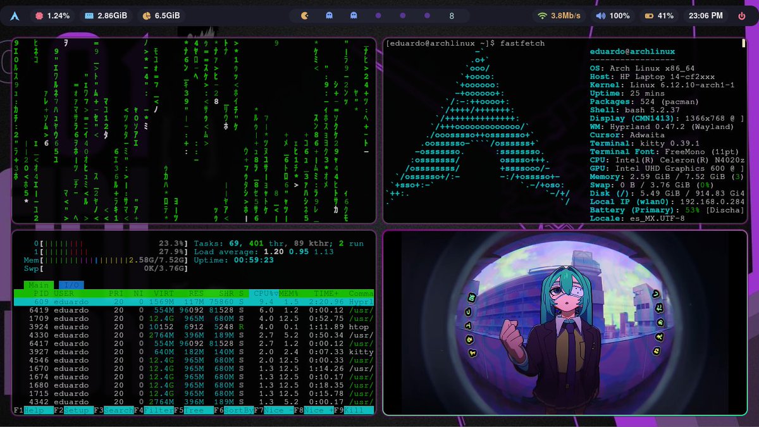Screen dimensions: 759x427
Task: Click the CPU 0 usage meter at 23.3%
Action: tap(111, 243)
